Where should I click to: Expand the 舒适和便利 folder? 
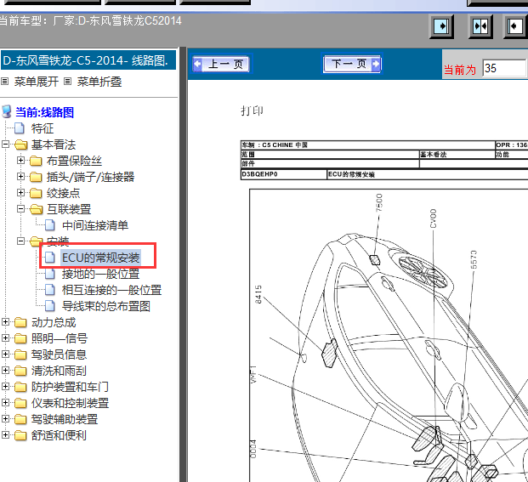coord(5,434)
